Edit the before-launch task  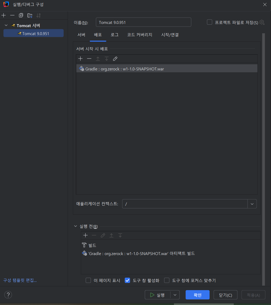(x=103, y=235)
